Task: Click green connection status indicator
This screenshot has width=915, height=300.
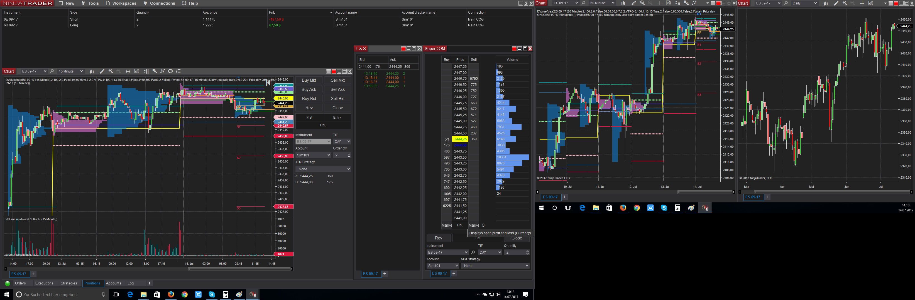Action: 8,283
